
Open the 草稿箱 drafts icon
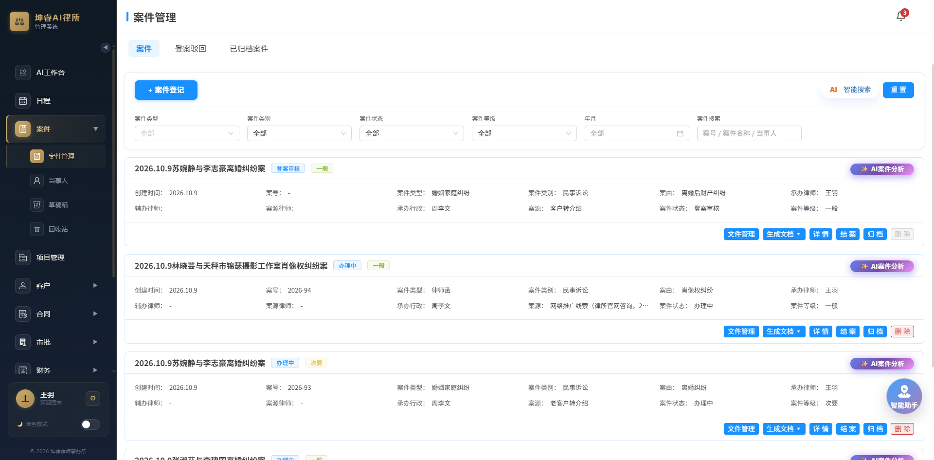(37, 205)
